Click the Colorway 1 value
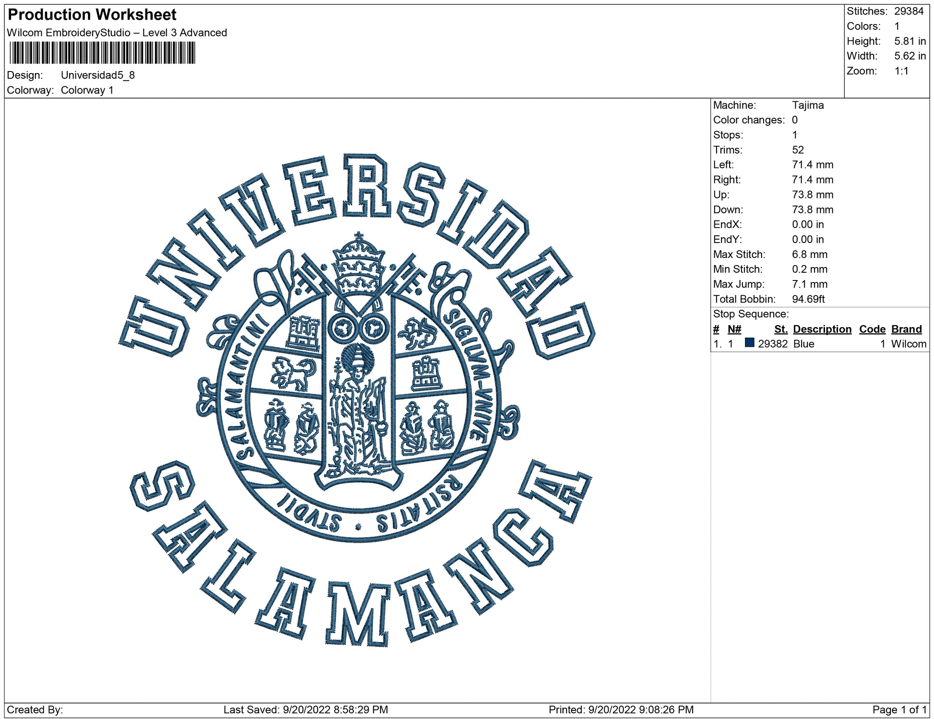934x719 pixels. (87, 90)
